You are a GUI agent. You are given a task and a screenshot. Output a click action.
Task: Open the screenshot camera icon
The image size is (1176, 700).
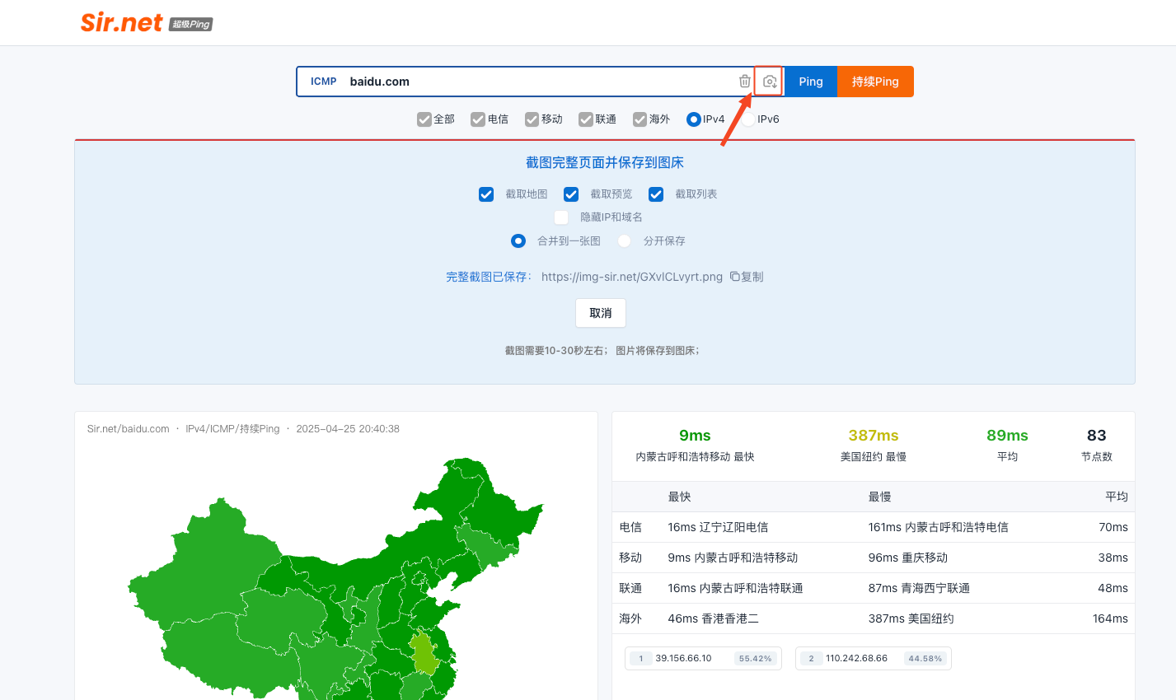point(769,82)
